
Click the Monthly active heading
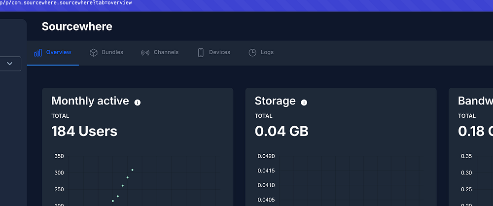[x=90, y=101]
